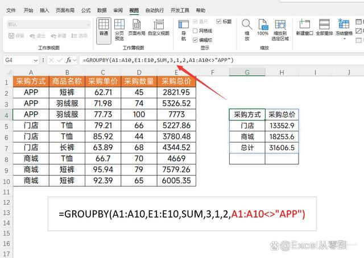Click the 总计 total label cell
The width and height of the screenshot is (364, 258).
(247, 148)
